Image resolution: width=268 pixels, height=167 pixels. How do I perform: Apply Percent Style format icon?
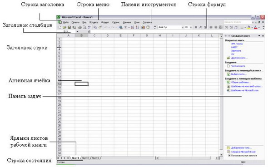tap(227, 27)
